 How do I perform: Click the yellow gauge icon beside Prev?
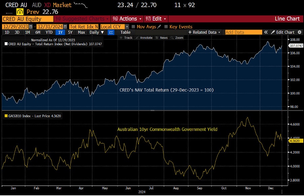pyautogui.click(x=20, y=12)
